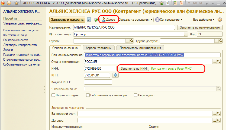
Task: Switch to Адреса, телефоны tab
Action: (99, 48)
